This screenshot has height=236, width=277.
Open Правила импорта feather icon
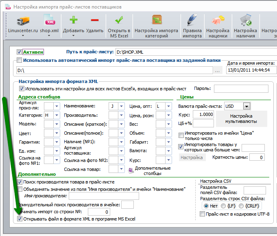192,20
